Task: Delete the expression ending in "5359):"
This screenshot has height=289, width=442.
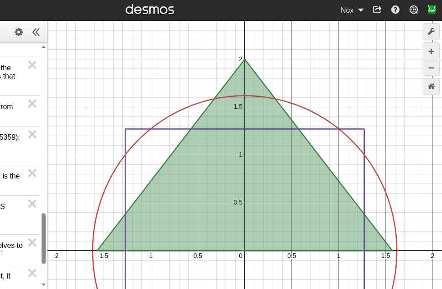Action: tap(32, 135)
